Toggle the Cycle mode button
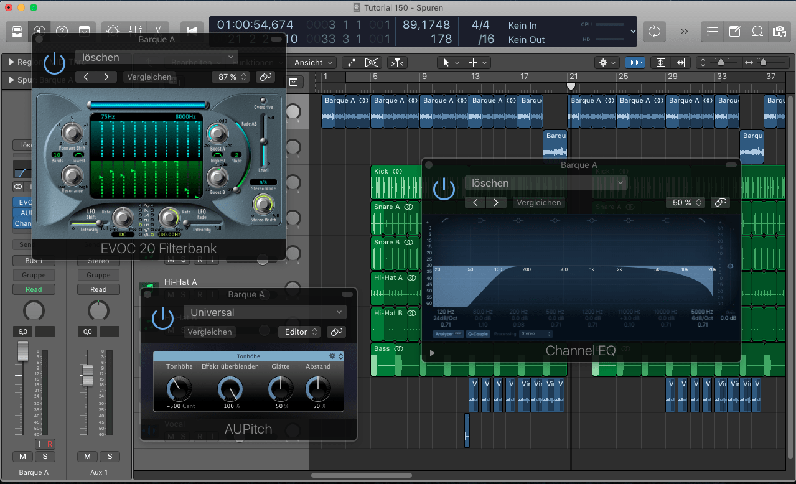Image resolution: width=796 pixels, height=484 pixels. (x=654, y=31)
